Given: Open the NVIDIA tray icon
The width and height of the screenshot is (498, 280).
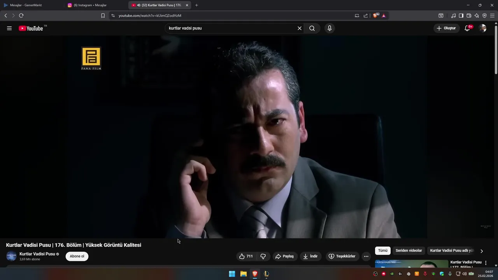Looking at the screenshot, I should [x=392, y=274].
